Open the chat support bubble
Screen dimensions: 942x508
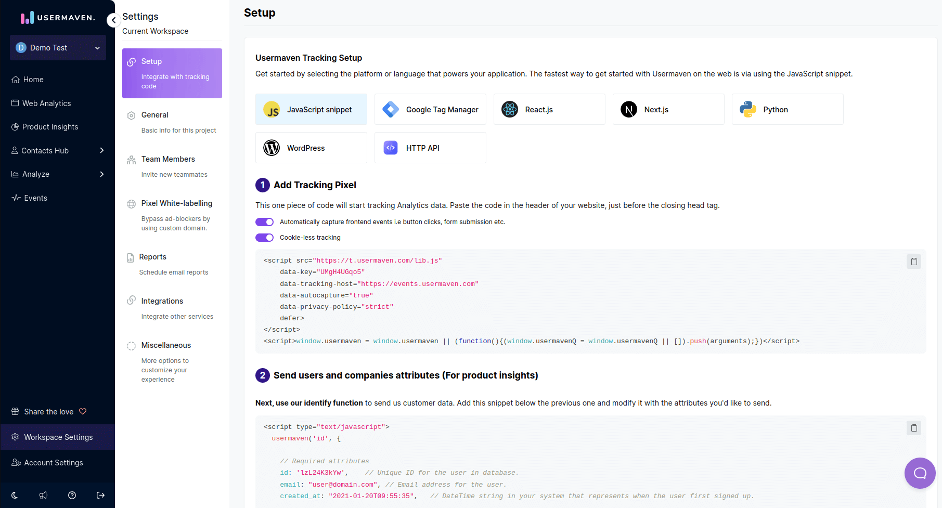coord(920,473)
